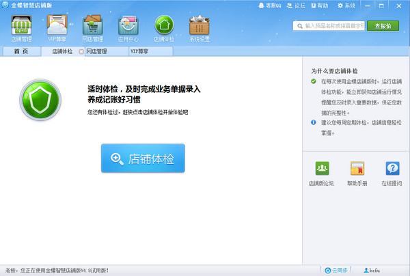Viewport: 410px width, 276px height.
Task: Open 系统设置 system settings icon
Action: point(200,29)
